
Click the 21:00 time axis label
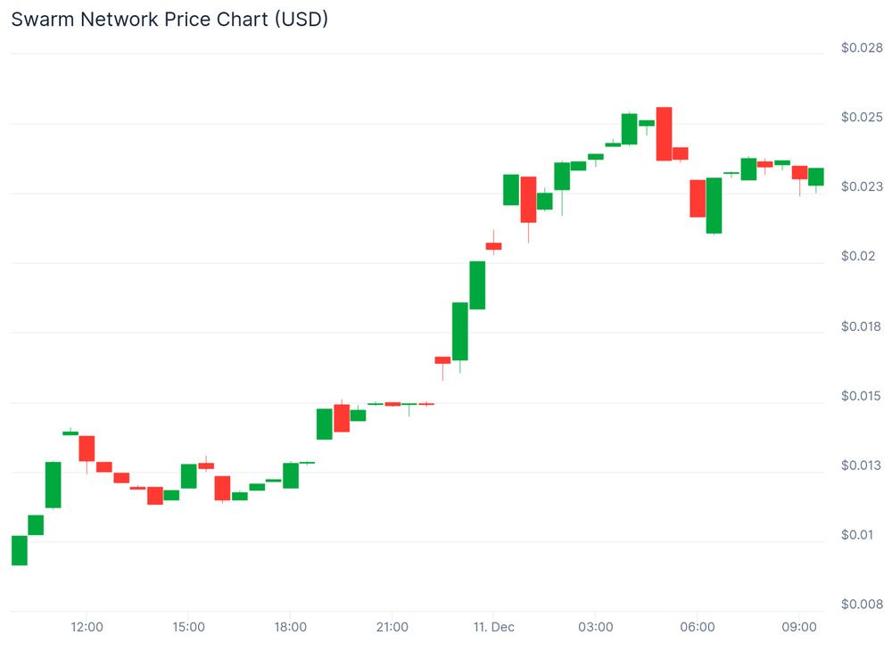pyautogui.click(x=392, y=627)
